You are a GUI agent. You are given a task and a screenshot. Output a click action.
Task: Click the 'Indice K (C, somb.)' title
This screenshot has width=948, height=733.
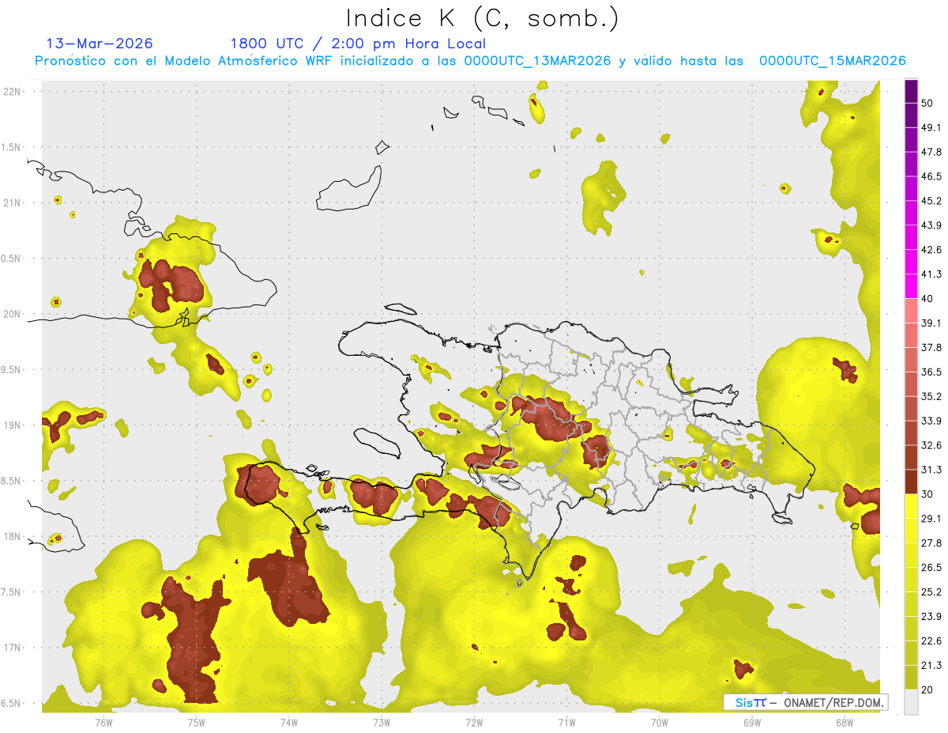pos(482,18)
